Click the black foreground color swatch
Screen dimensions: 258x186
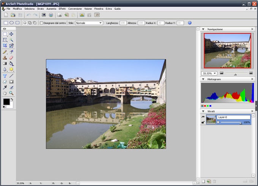(x=6, y=102)
